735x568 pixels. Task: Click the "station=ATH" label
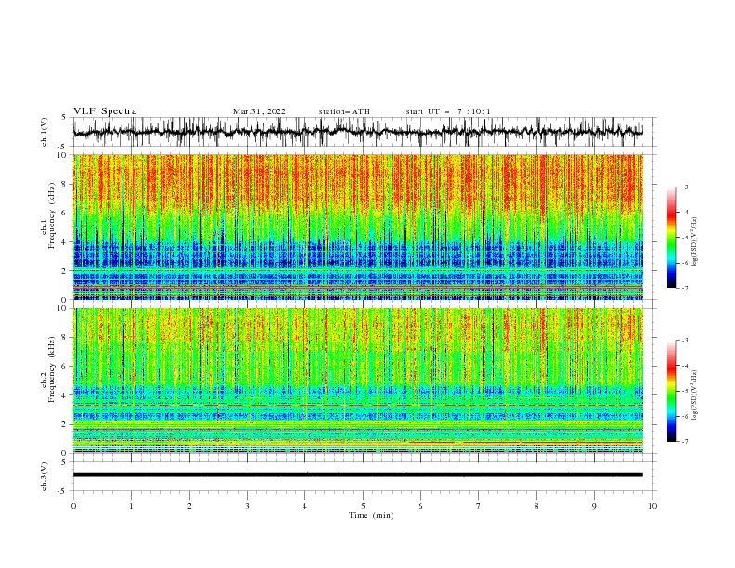pyautogui.click(x=344, y=111)
